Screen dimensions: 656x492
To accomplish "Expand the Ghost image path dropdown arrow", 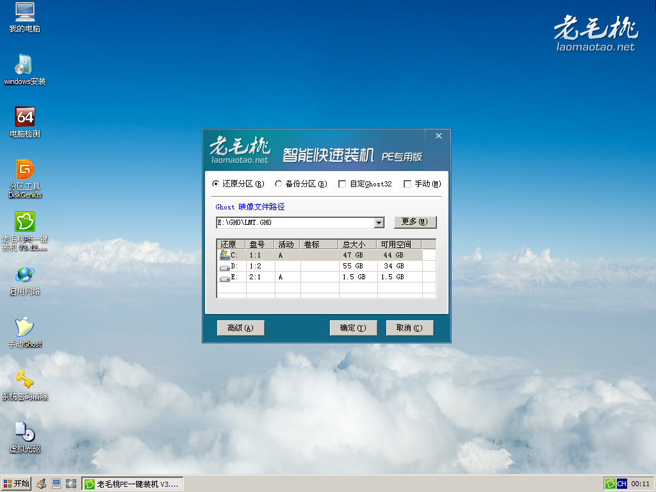I will pyautogui.click(x=379, y=222).
